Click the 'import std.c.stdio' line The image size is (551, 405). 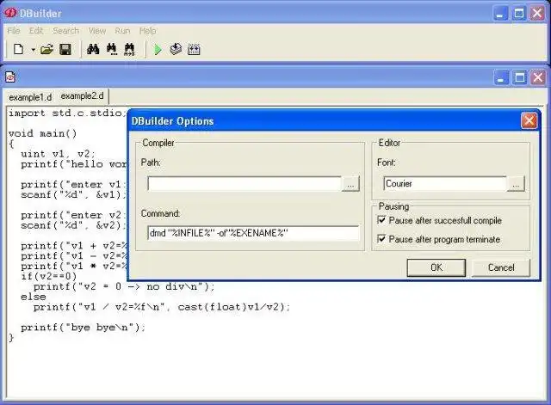pos(65,114)
